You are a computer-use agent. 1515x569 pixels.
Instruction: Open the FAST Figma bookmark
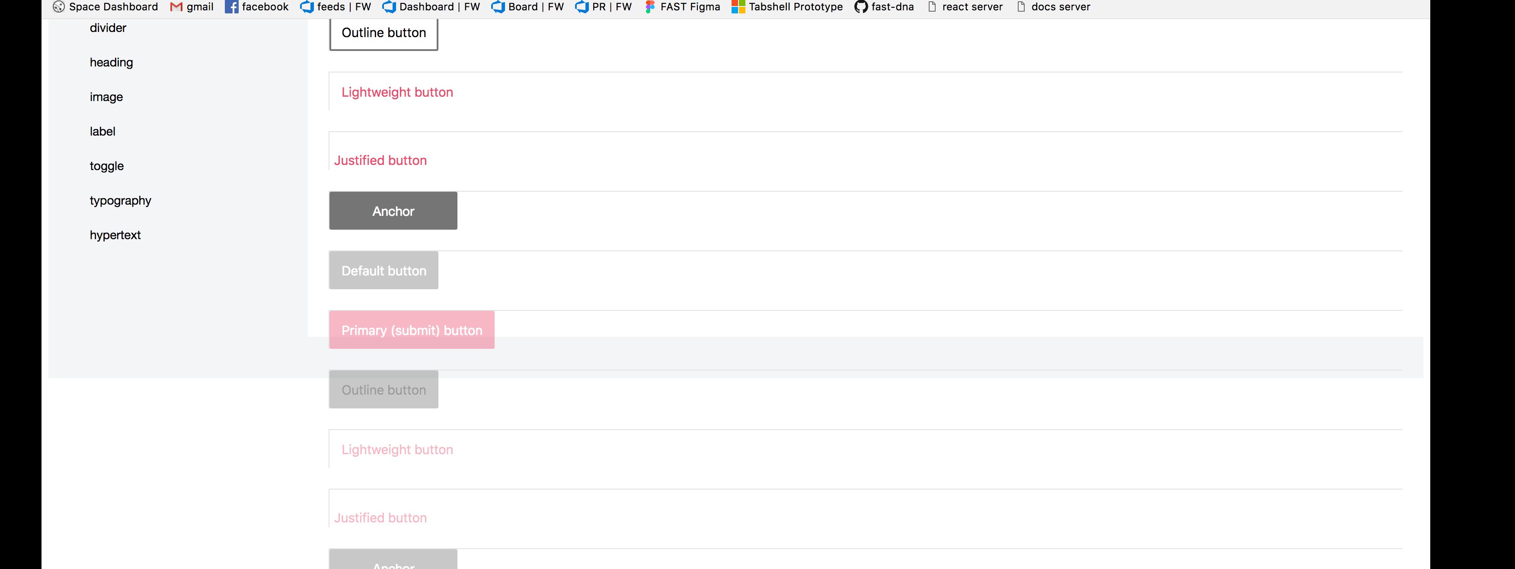[x=682, y=7]
